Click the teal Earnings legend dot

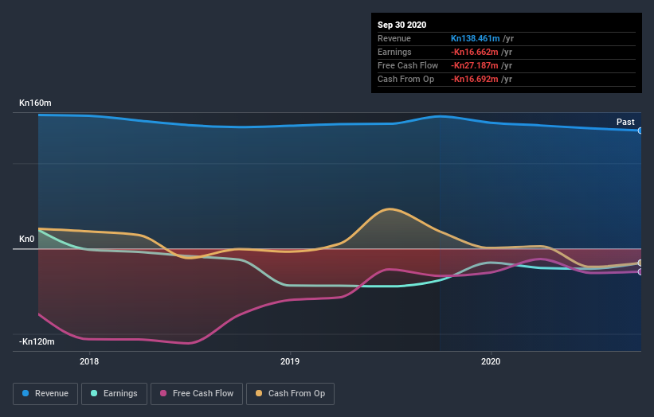[94, 393]
